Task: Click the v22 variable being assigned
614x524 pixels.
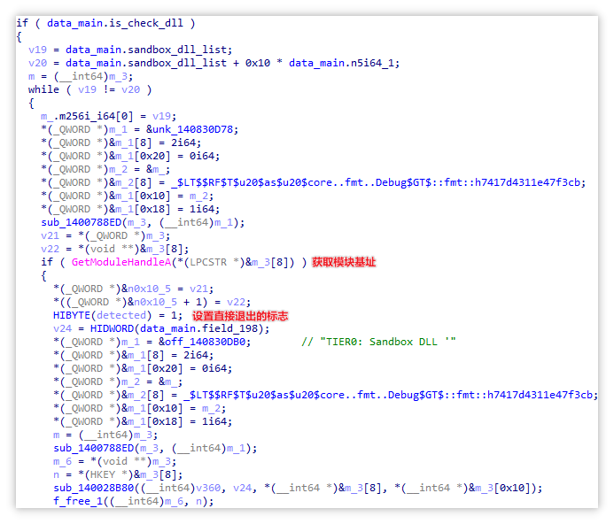Action: [50, 249]
